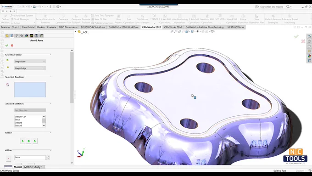Open Part Sketches dropdown
The height and width of the screenshot is (176, 312).
pyautogui.click(x=30, y=110)
